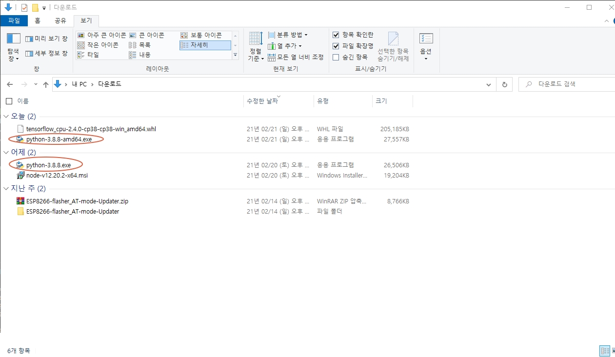Image resolution: width=615 pixels, height=357 pixels.
Task: Sort by 크기 column header
Action: tap(381, 101)
